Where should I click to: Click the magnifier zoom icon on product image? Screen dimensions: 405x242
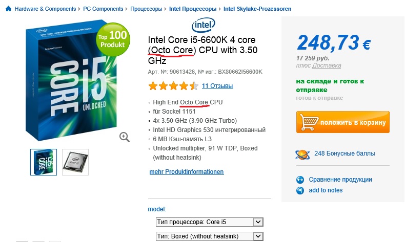tap(125, 137)
